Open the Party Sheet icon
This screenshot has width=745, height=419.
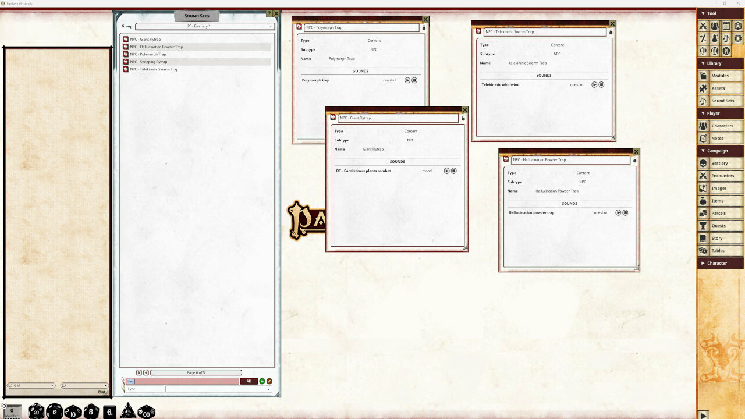pyautogui.click(x=716, y=26)
